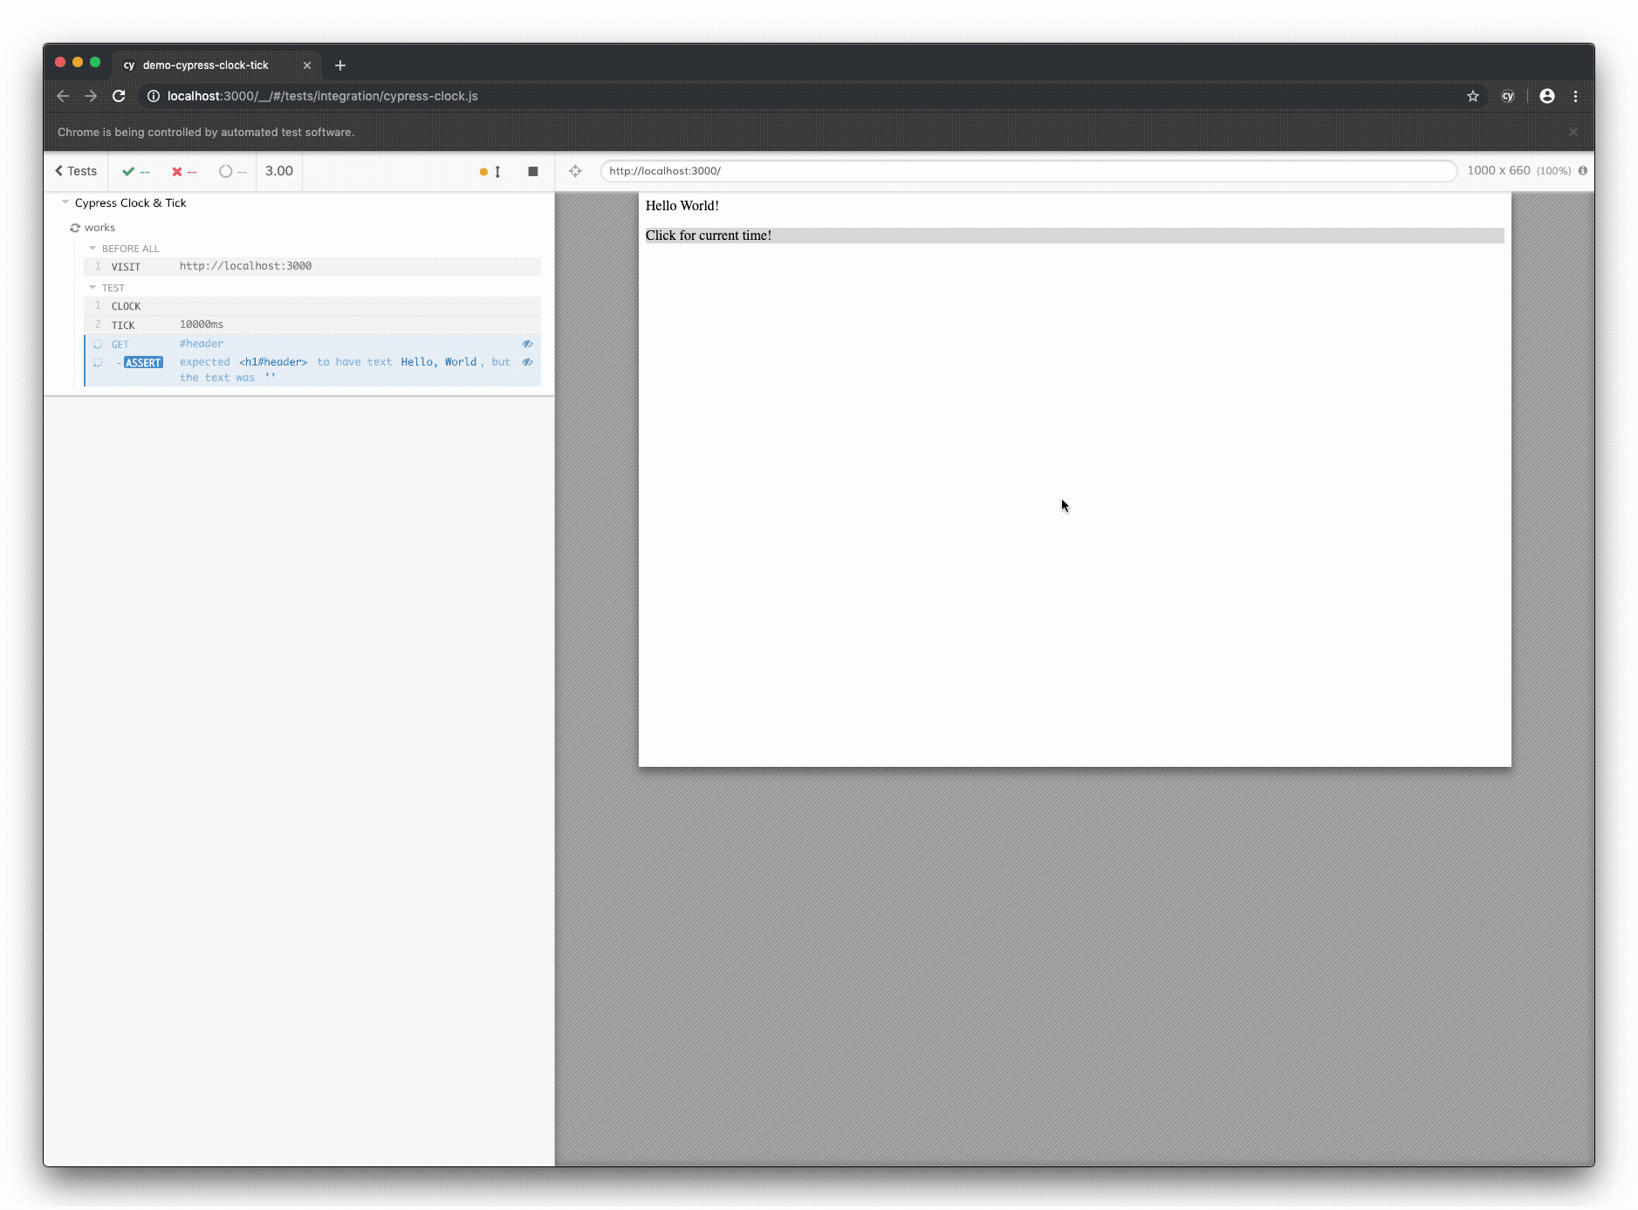
Task: Hide the GET #header command log entry
Action: pos(528,344)
